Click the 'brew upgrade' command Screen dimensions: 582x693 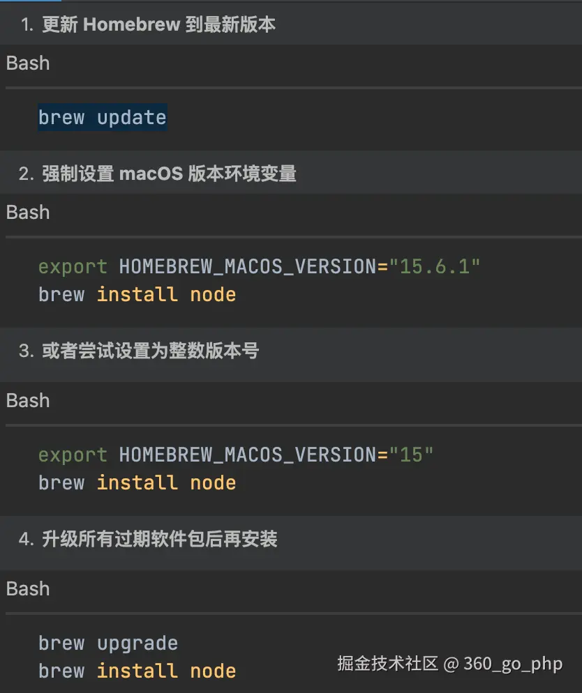pyautogui.click(x=107, y=643)
